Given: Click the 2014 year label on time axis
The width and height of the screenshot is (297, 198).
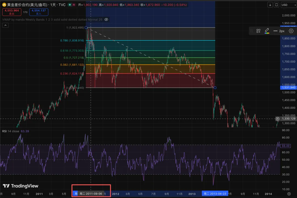Looking at the screenshot, I should pos(268,194).
